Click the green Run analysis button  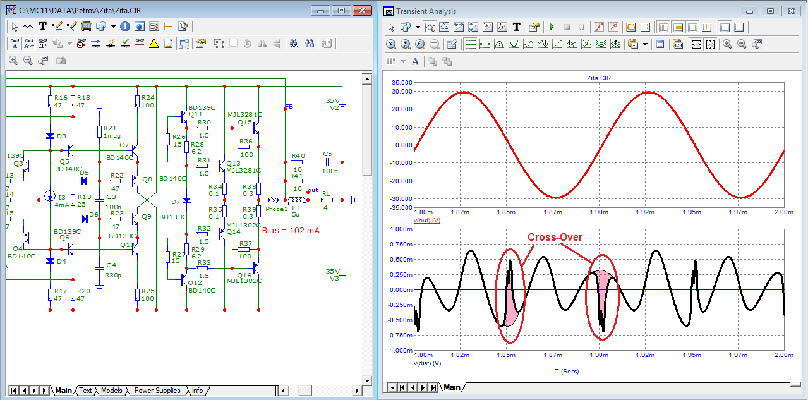pos(552,27)
